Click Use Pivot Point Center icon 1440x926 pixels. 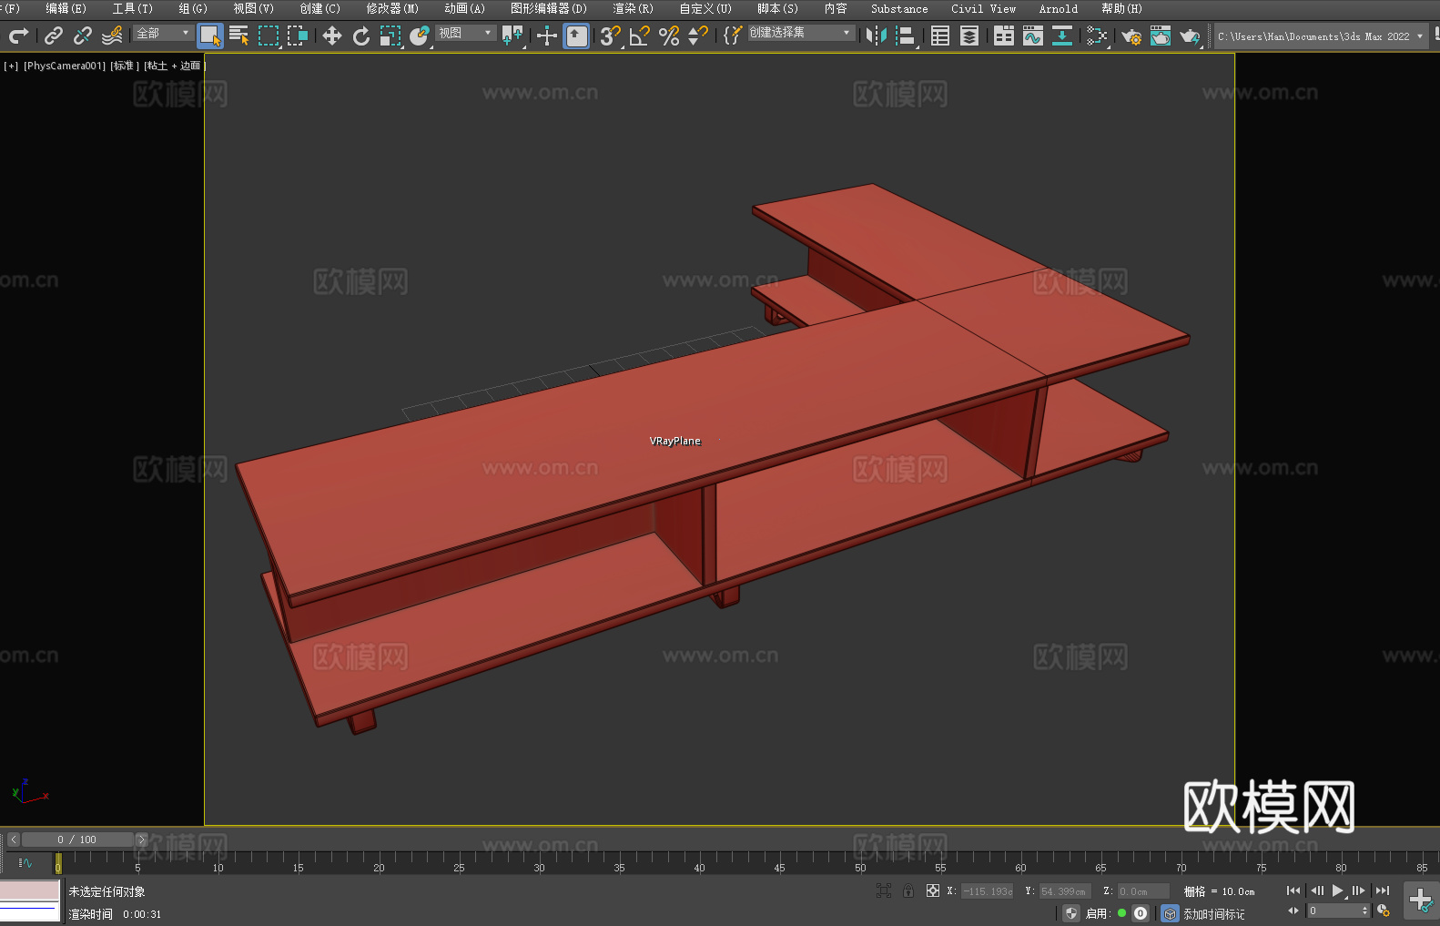[x=512, y=36]
